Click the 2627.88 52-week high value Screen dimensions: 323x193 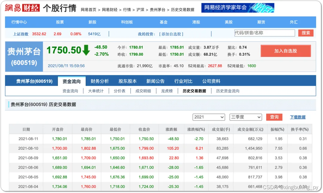pyautogui.click(x=215, y=66)
